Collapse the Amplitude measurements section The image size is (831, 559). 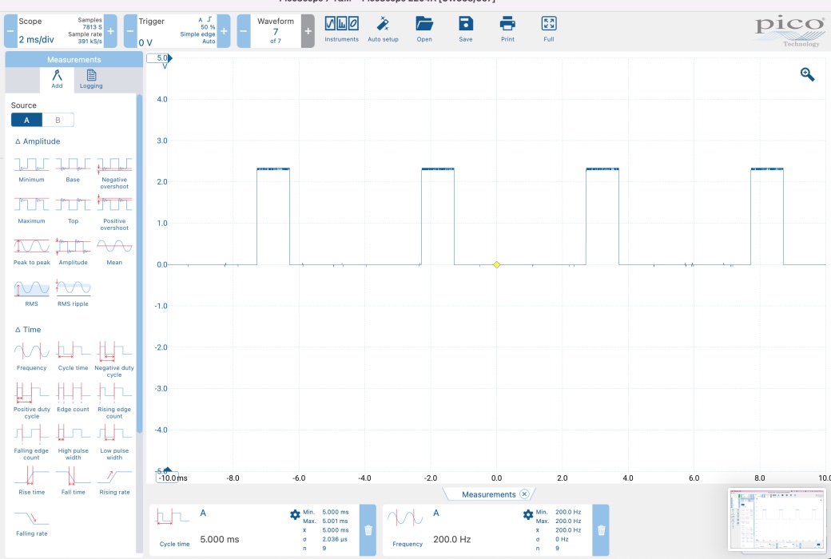pyautogui.click(x=37, y=141)
